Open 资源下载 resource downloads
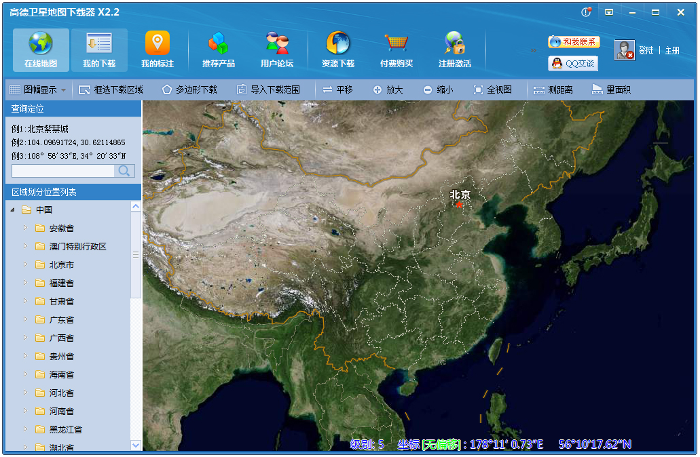Image resolution: width=700 pixels, height=457 pixels. click(338, 50)
